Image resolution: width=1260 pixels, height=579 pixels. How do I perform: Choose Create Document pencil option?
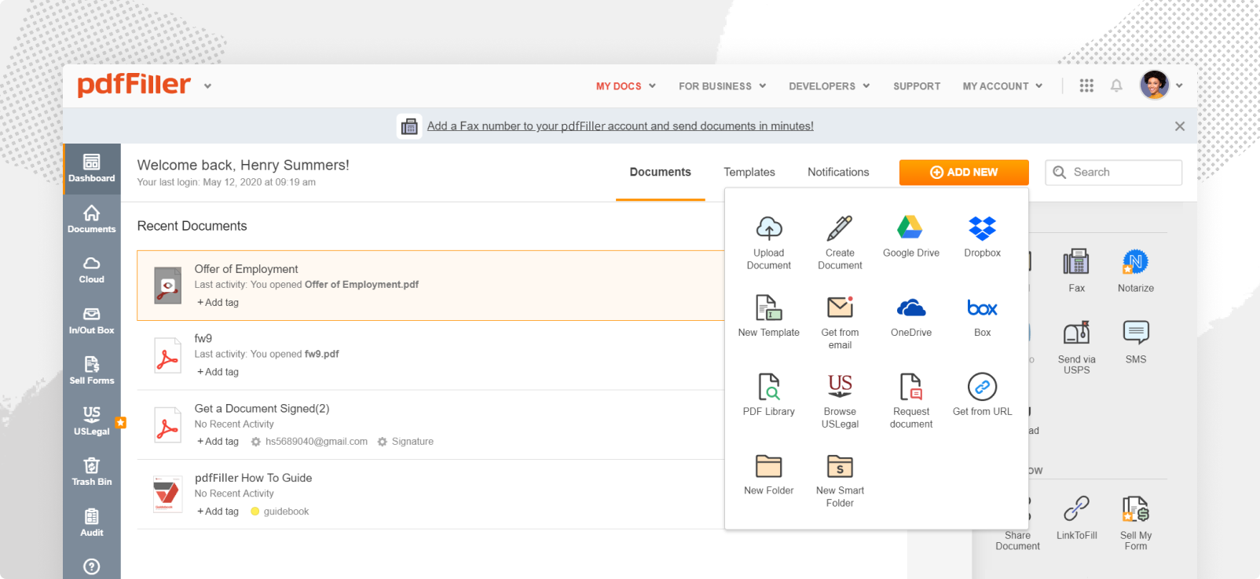[x=840, y=242]
